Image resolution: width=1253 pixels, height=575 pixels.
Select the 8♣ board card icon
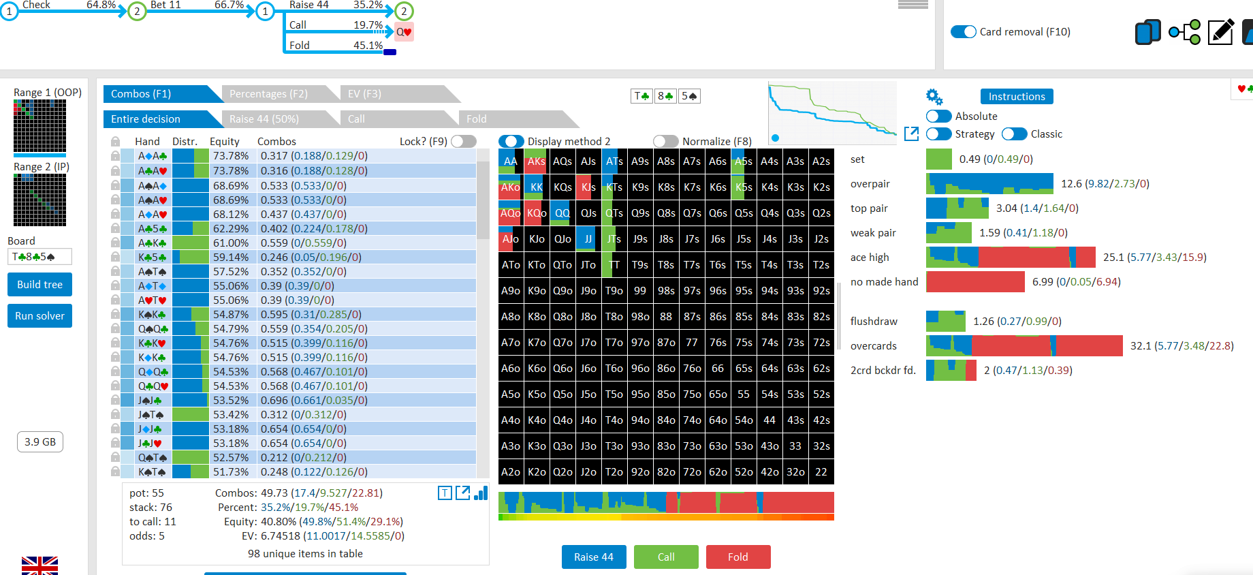pyautogui.click(x=665, y=96)
